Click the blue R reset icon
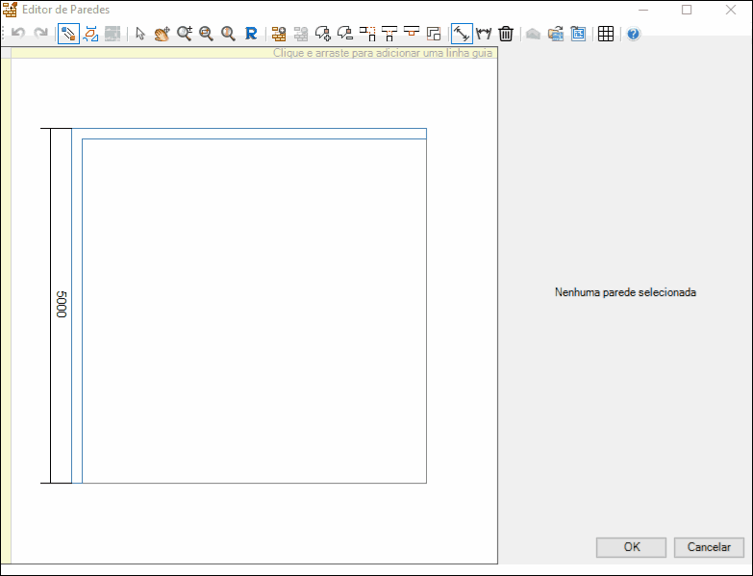The height and width of the screenshot is (576, 753). coord(251,34)
